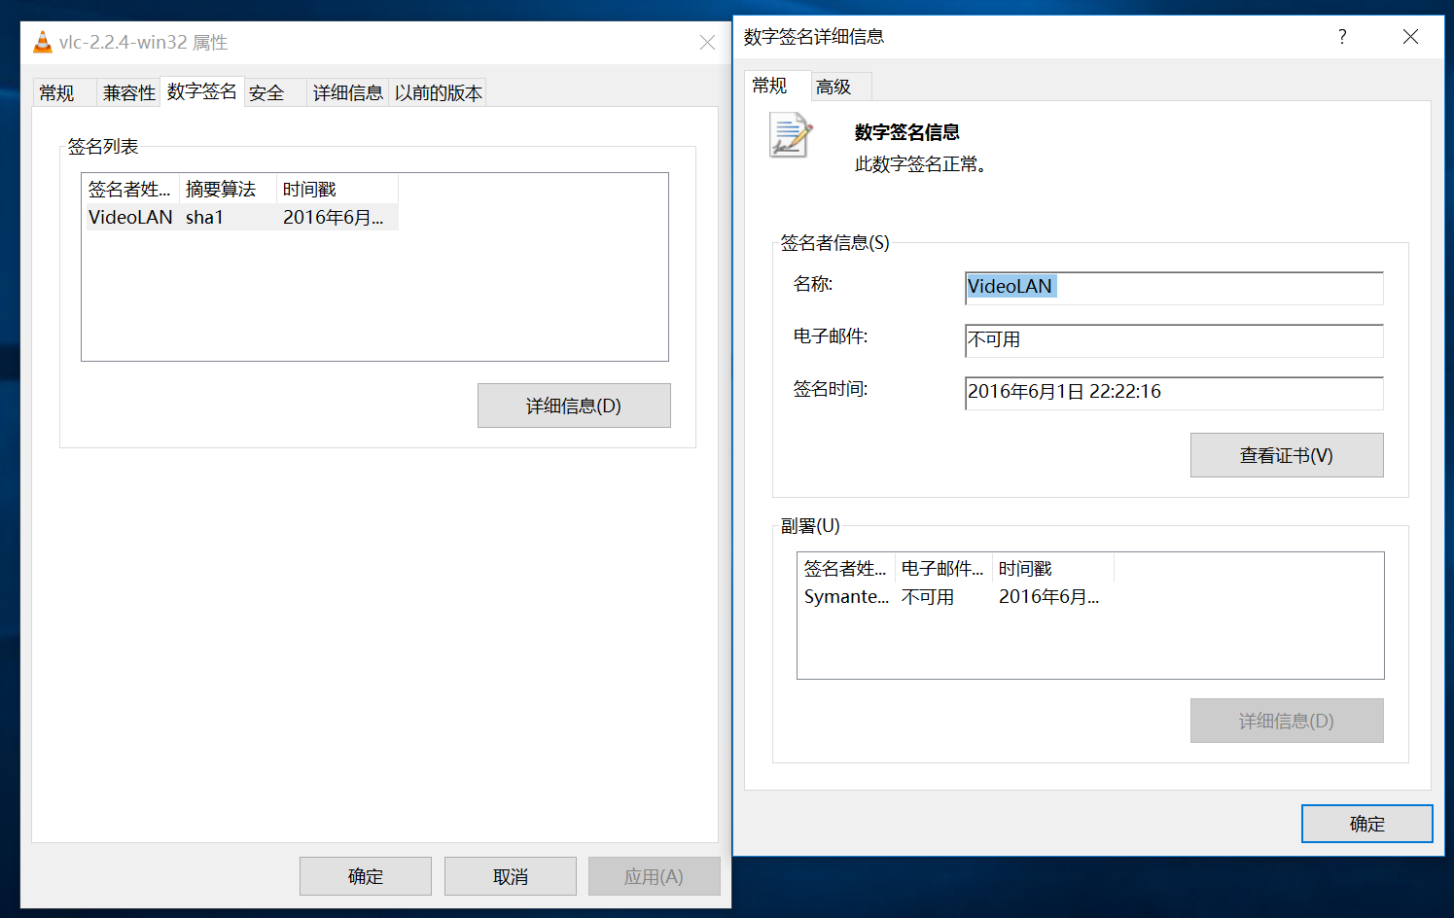1454x918 pixels.
Task: Open the 以前的版本 tab
Action: point(438,93)
